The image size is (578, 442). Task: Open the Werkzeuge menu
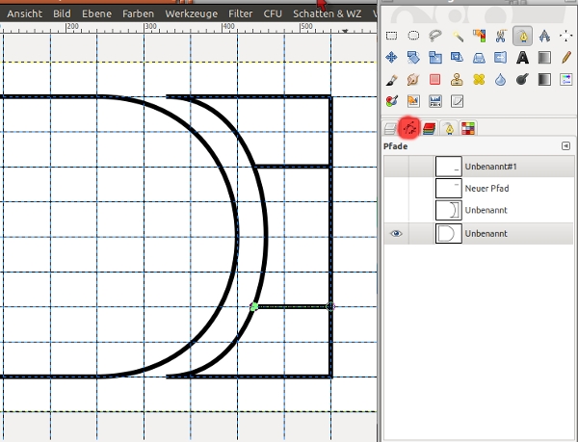[192, 14]
